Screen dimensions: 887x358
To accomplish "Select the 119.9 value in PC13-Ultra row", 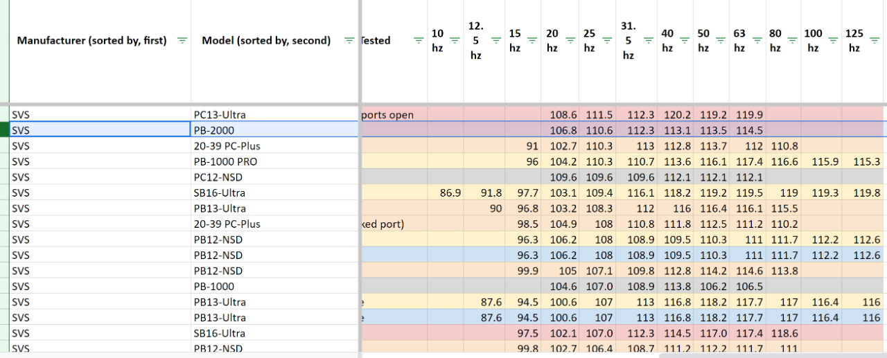I will 748,114.
